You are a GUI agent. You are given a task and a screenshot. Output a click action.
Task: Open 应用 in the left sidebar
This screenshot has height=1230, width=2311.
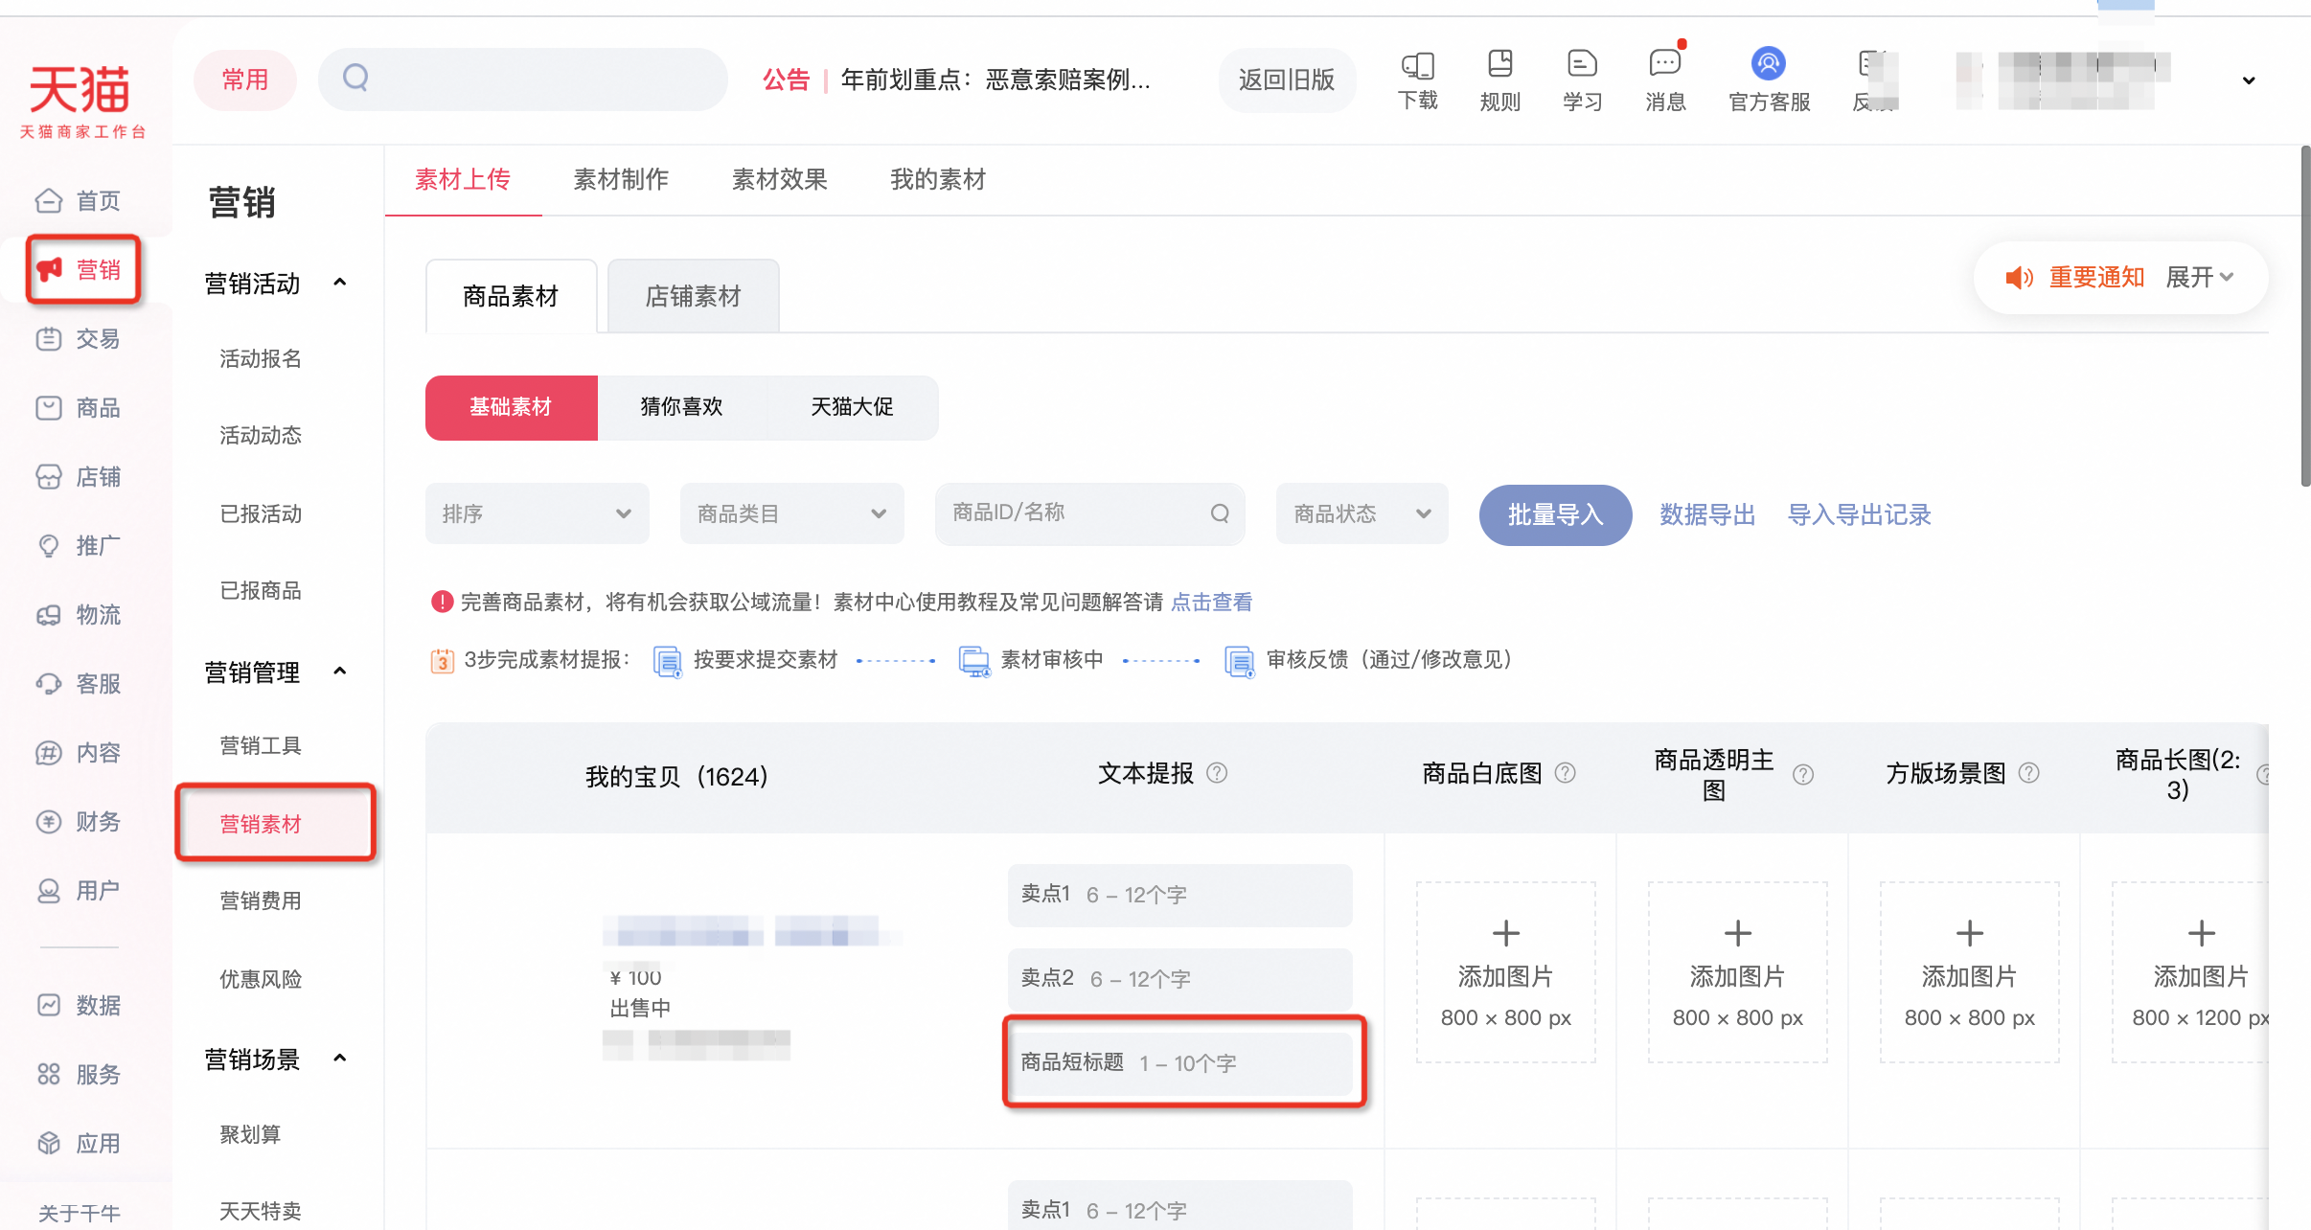(79, 1144)
